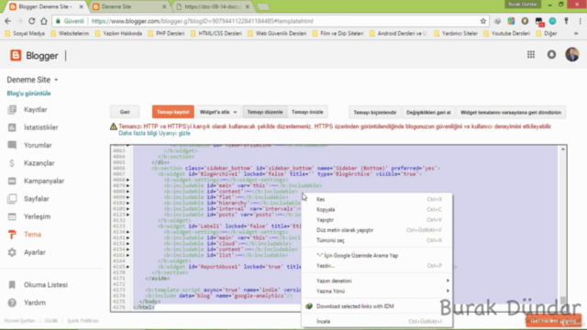This screenshot has width=587, height=330.
Task: Open the Google apps grid icon
Action: [x=531, y=55]
